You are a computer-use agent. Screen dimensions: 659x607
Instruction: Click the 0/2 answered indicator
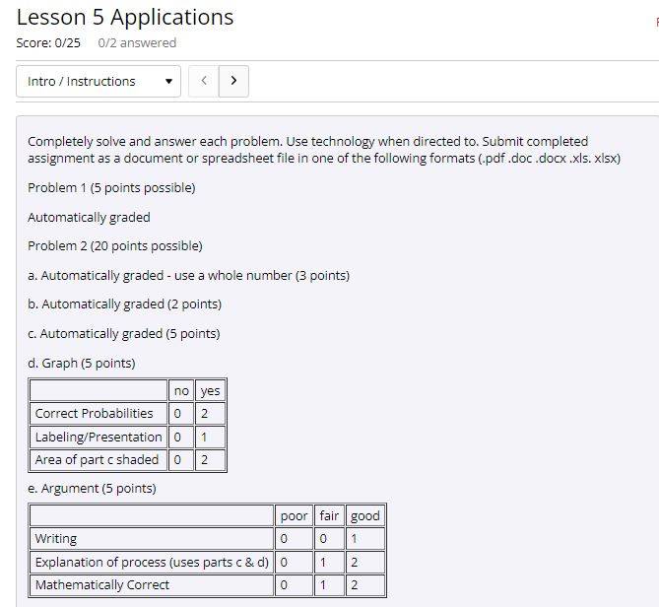137,43
